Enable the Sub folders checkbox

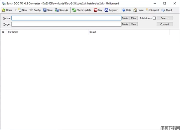pos(154,18)
